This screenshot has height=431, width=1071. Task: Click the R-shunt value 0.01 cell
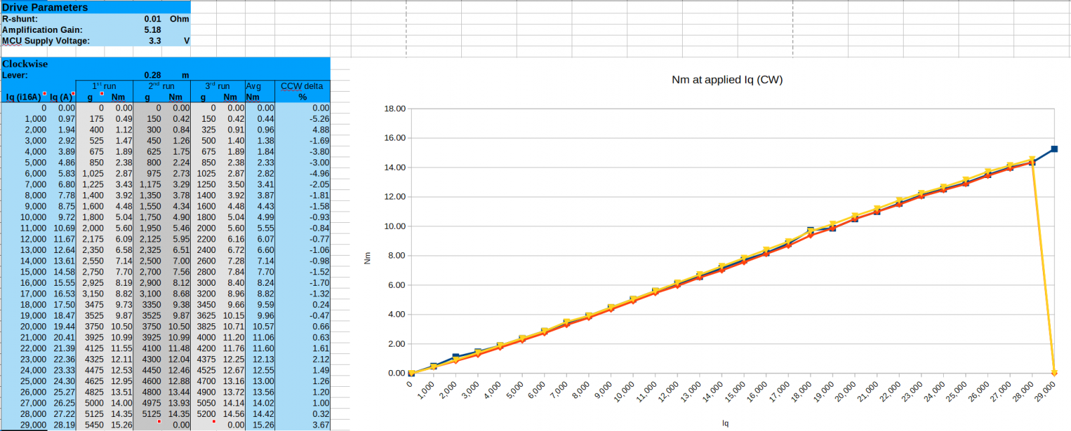(153, 19)
